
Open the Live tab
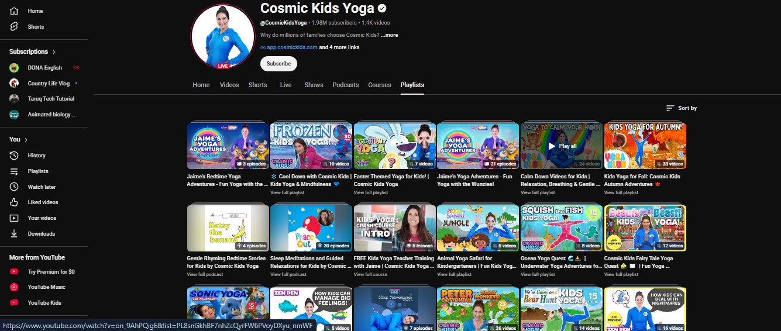(285, 85)
